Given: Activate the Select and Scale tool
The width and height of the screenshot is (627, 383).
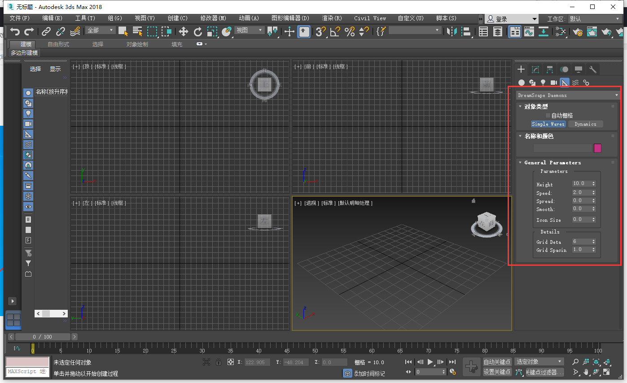Looking at the screenshot, I should (212, 31).
